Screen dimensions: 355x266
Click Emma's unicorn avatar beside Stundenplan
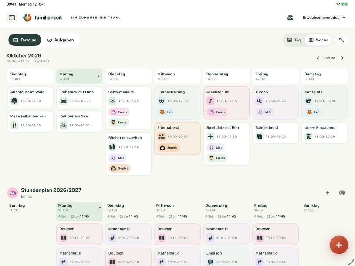[x=13, y=193]
